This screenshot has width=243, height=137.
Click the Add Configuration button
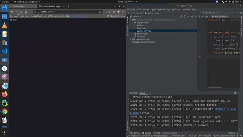[210, 13]
